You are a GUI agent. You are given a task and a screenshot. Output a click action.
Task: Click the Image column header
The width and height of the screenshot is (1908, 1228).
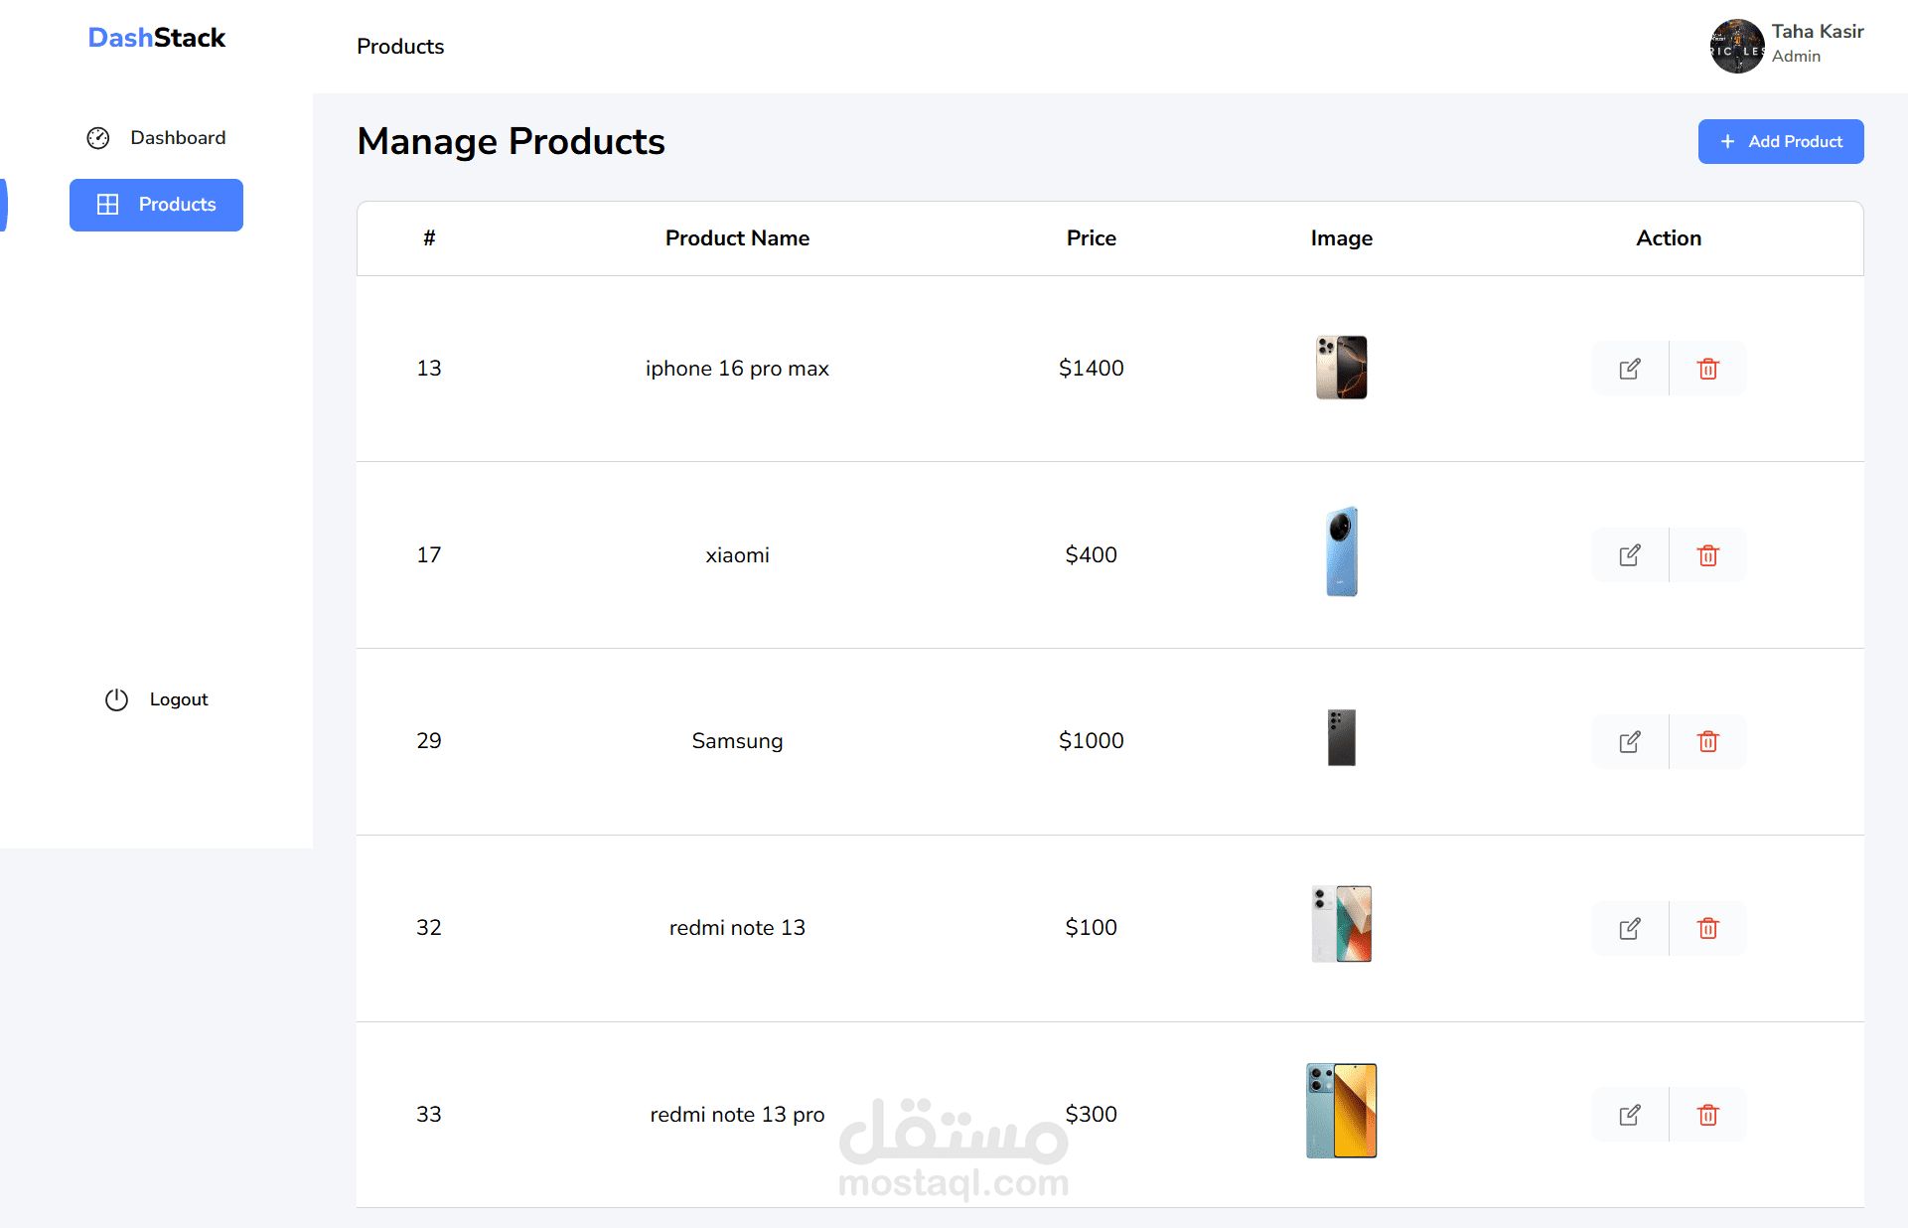[x=1342, y=238]
